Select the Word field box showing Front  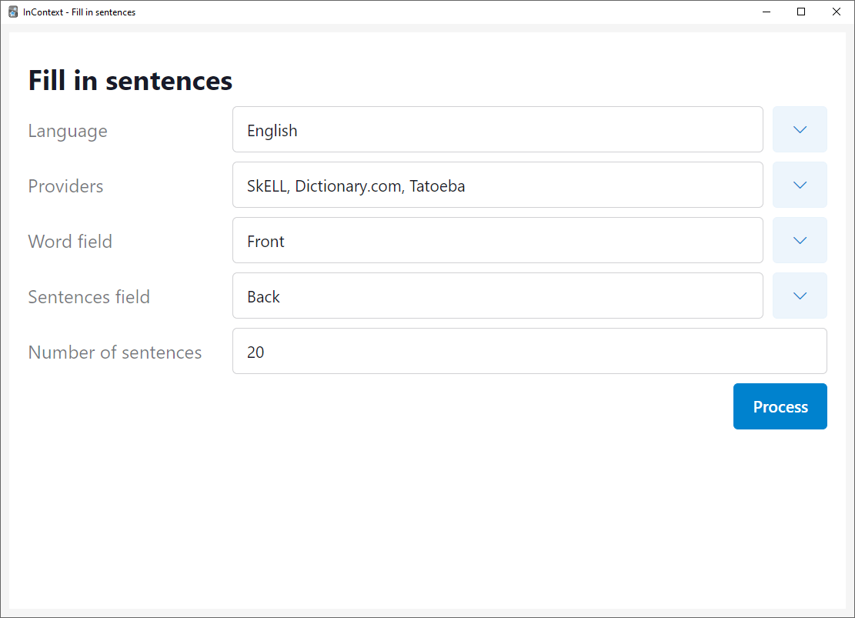tap(497, 240)
